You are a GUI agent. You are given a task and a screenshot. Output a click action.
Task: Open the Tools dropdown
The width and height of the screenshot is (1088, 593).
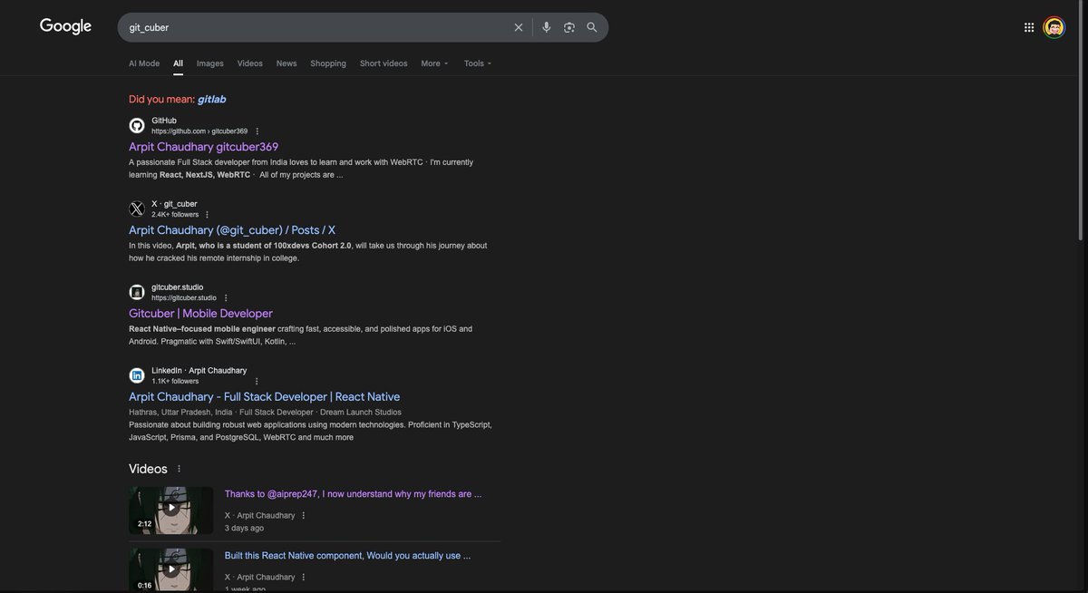pos(478,63)
